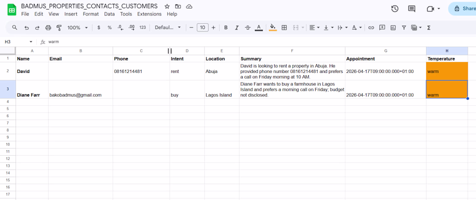476x200 pixels.
Task: Open borders tool
Action: [x=284, y=28]
